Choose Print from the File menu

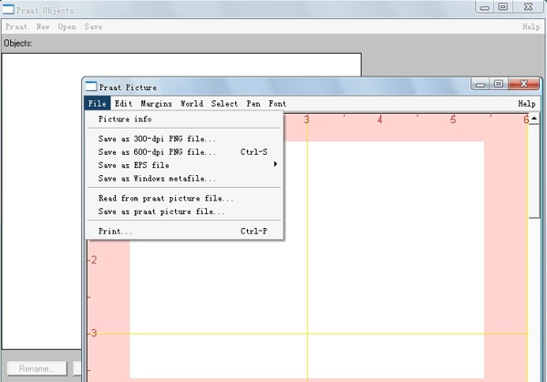(115, 232)
